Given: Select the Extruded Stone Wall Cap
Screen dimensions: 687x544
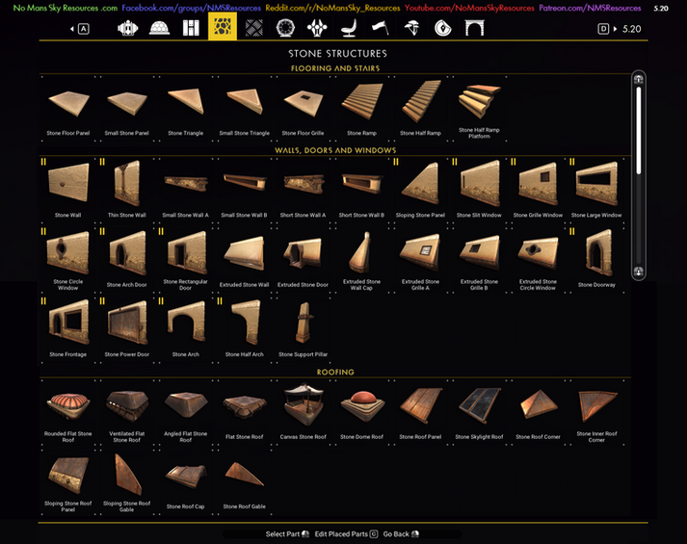Looking at the screenshot, I should [x=362, y=259].
